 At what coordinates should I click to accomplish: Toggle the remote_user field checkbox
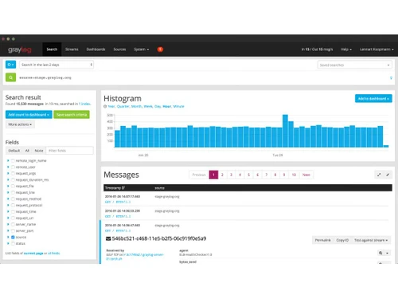pos(13,167)
